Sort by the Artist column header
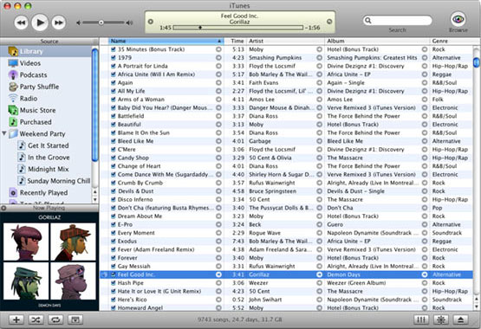Screen dimensions: 481x329 [x=285, y=41]
